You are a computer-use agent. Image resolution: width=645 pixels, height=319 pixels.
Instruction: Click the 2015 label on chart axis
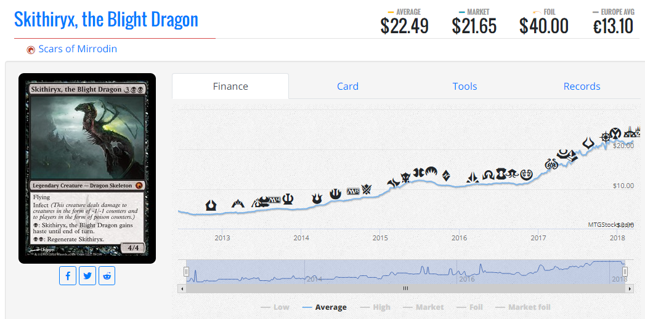[x=380, y=238]
